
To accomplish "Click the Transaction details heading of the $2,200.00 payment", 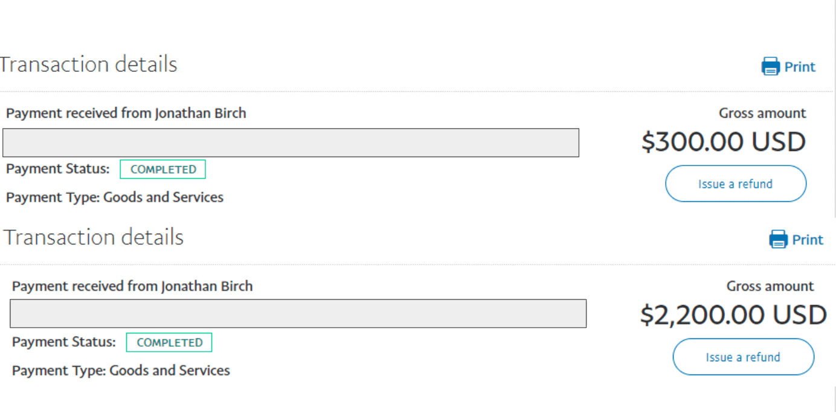I will tap(94, 237).
